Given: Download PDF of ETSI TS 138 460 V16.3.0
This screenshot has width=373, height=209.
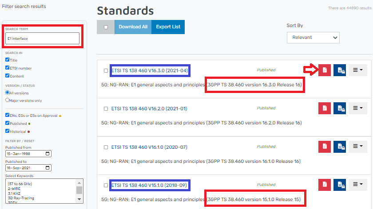Looking at the screenshot, I should pos(324,70).
